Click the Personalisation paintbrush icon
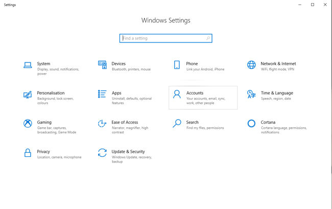This screenshot has width=332, height=209. (28, 95)
